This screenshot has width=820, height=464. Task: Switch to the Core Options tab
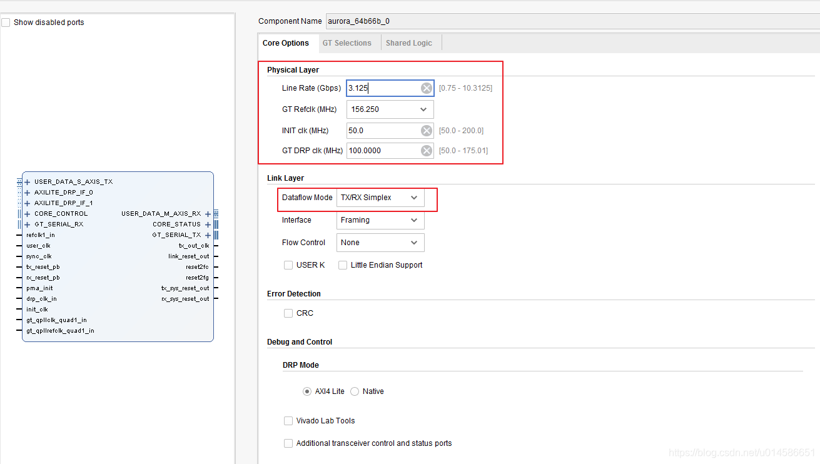[x=286, y=43]
